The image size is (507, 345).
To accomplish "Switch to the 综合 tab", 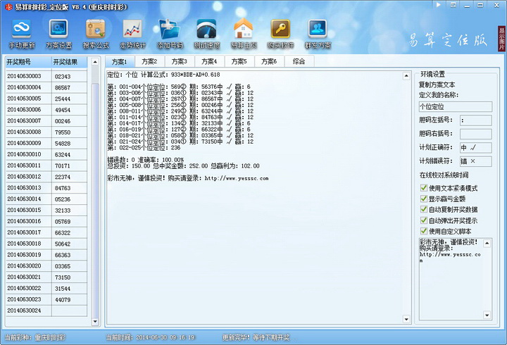I will click(x=298, y=61).
